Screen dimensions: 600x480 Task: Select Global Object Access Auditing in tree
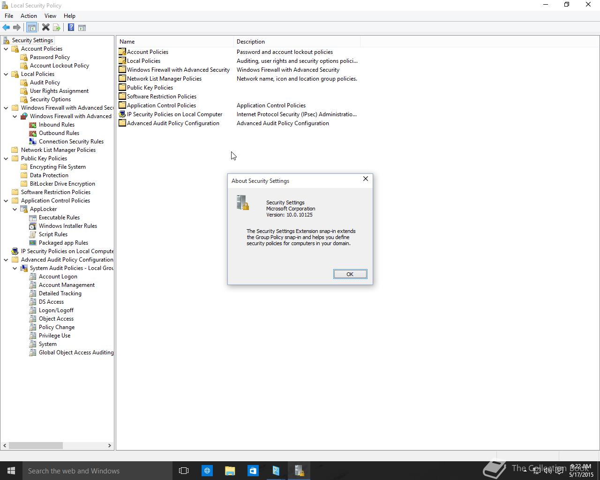[x=76, y=352]
